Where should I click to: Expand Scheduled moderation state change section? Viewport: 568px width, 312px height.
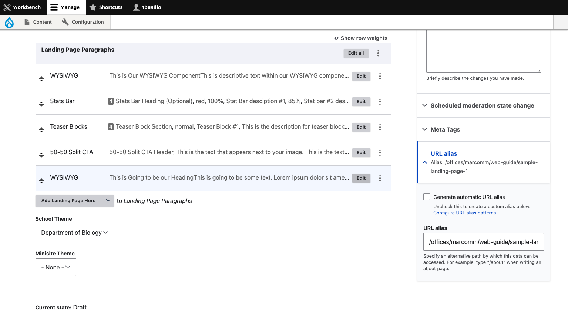point(483,105)
